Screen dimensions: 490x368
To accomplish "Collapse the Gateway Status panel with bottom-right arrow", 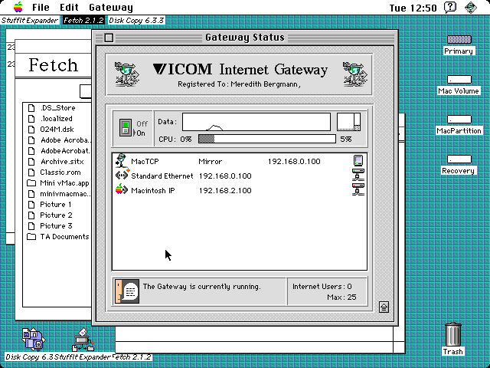I will 384,307.
